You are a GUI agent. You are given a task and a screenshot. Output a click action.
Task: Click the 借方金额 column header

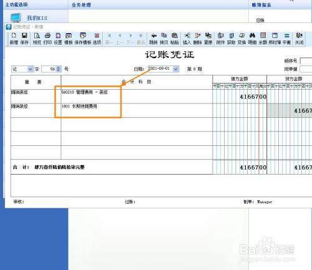click(x=240, y=79)
